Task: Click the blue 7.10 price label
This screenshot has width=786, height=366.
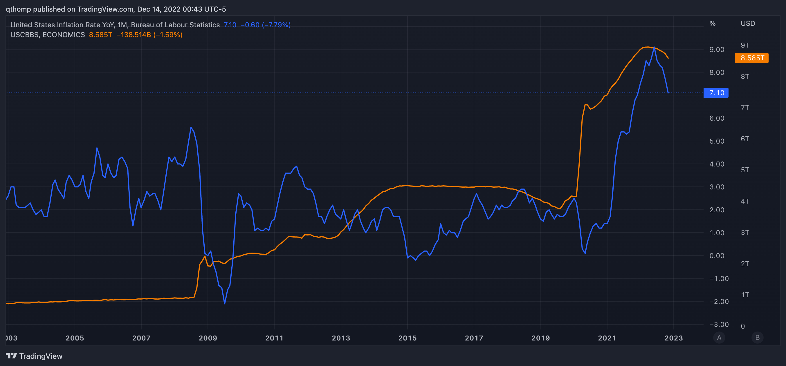Action: coord(716,93)
